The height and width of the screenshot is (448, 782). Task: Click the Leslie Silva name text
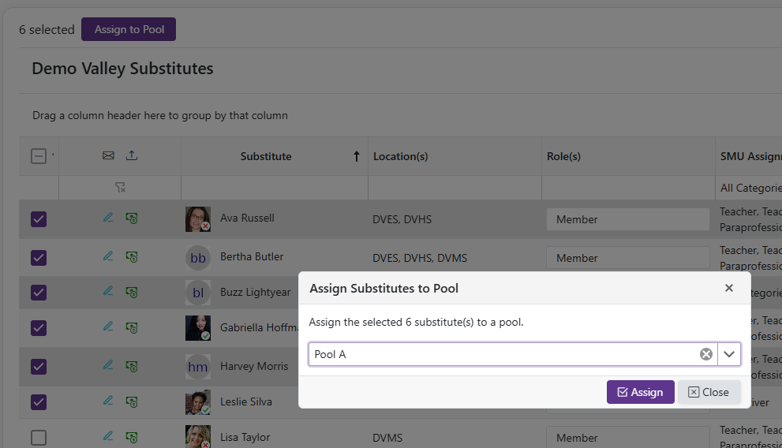246,401
